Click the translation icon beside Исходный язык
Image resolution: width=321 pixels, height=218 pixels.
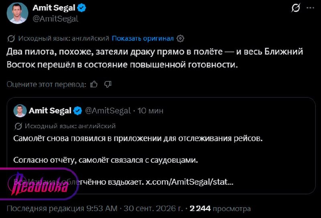pos(11,38)
